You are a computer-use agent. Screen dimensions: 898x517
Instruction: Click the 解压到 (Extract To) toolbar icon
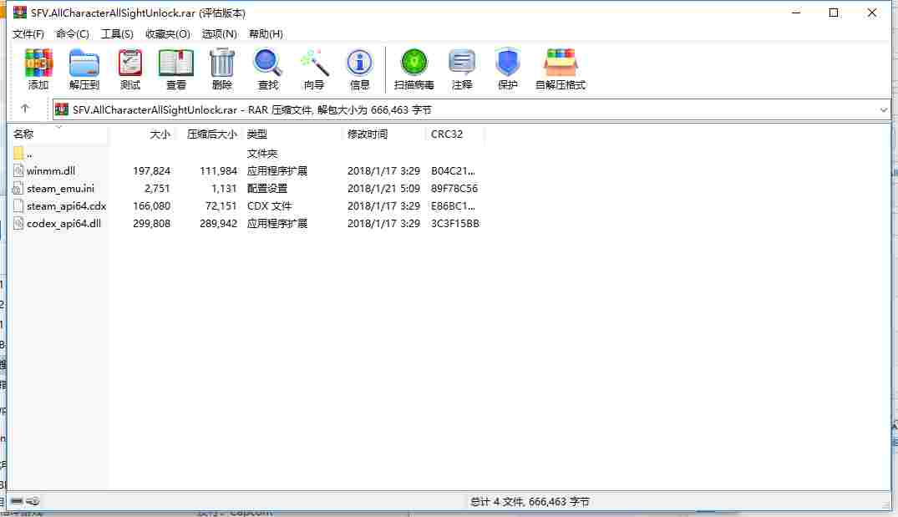pos(84,63)
